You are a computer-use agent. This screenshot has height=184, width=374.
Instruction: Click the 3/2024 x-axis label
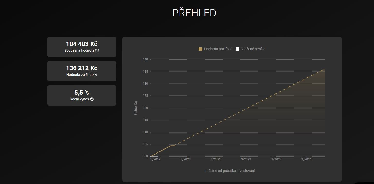point(306,159)
